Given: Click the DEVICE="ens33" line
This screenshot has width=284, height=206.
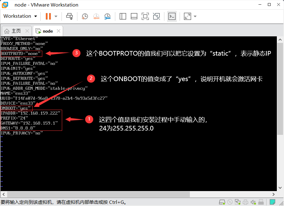Looking at the screenshot, I should click(18, 103).
